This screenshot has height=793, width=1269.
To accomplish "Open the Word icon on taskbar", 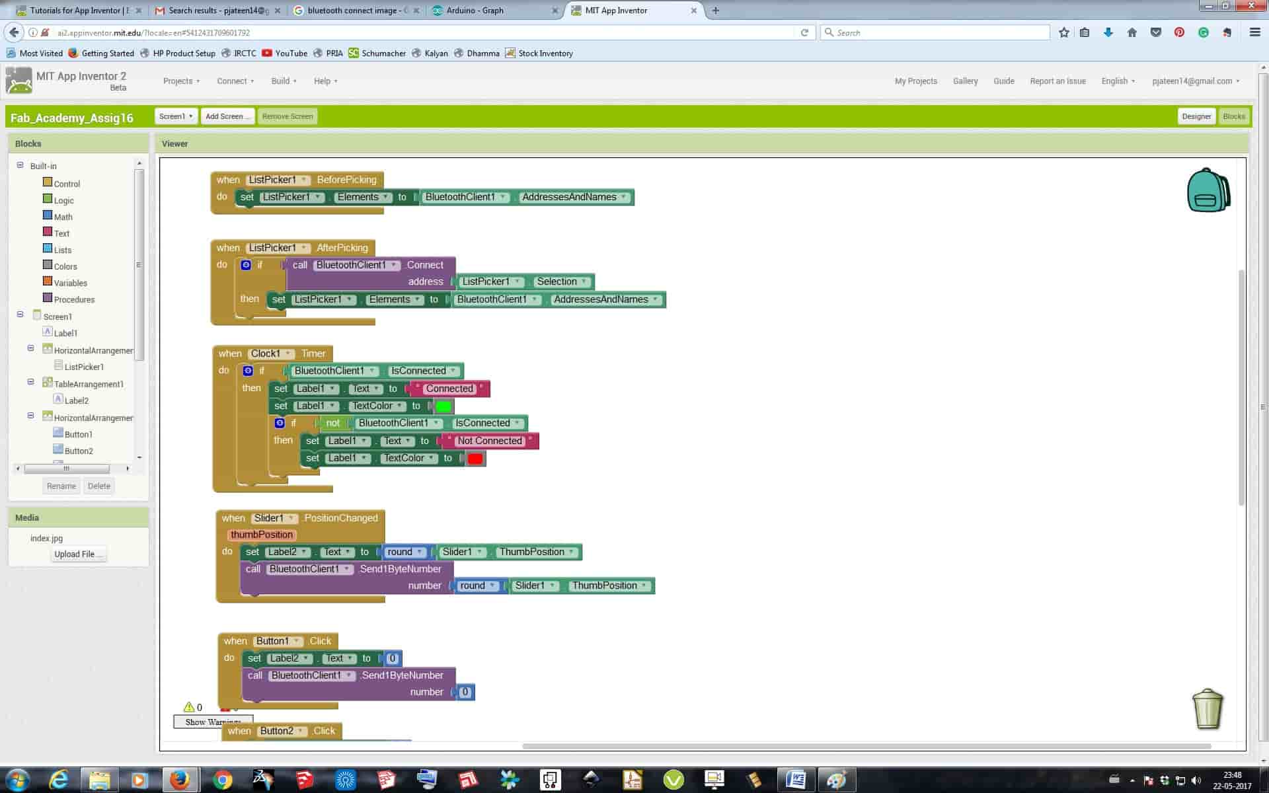I will coord(795,780).
